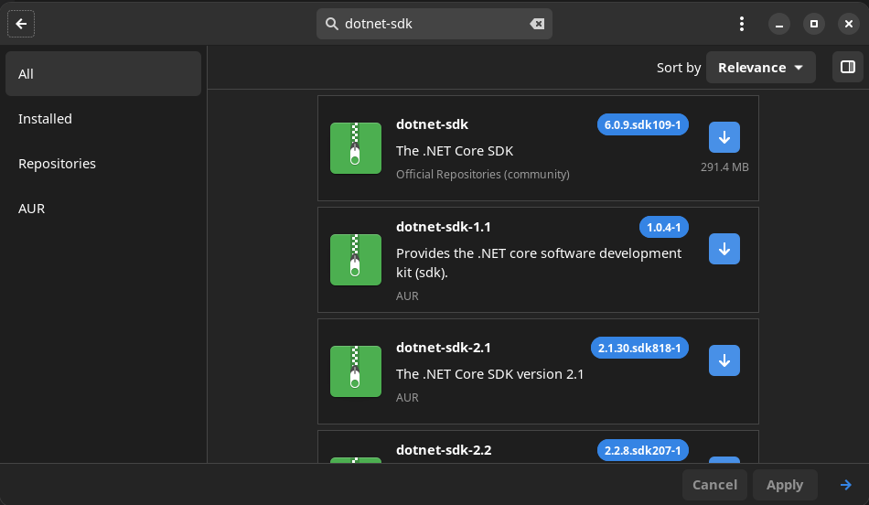Click 'The .NET Core SDK' description
The width and height of the screenshot is (869, 505).
click(x=455, y=151)
